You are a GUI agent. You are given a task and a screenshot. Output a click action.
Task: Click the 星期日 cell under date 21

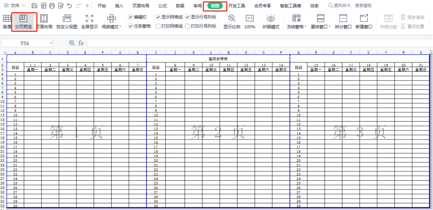pyautogui.click(x=421, y=70)
